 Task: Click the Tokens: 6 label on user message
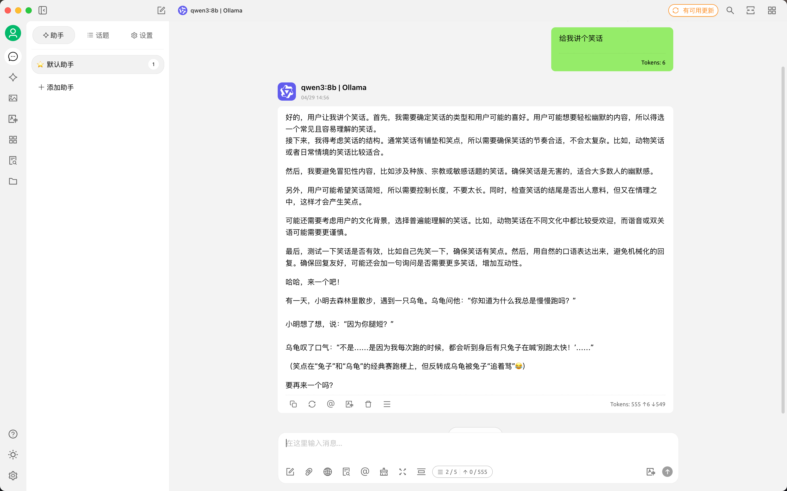653,62
